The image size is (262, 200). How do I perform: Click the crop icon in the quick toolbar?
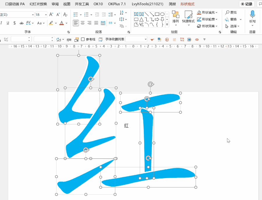6,39
